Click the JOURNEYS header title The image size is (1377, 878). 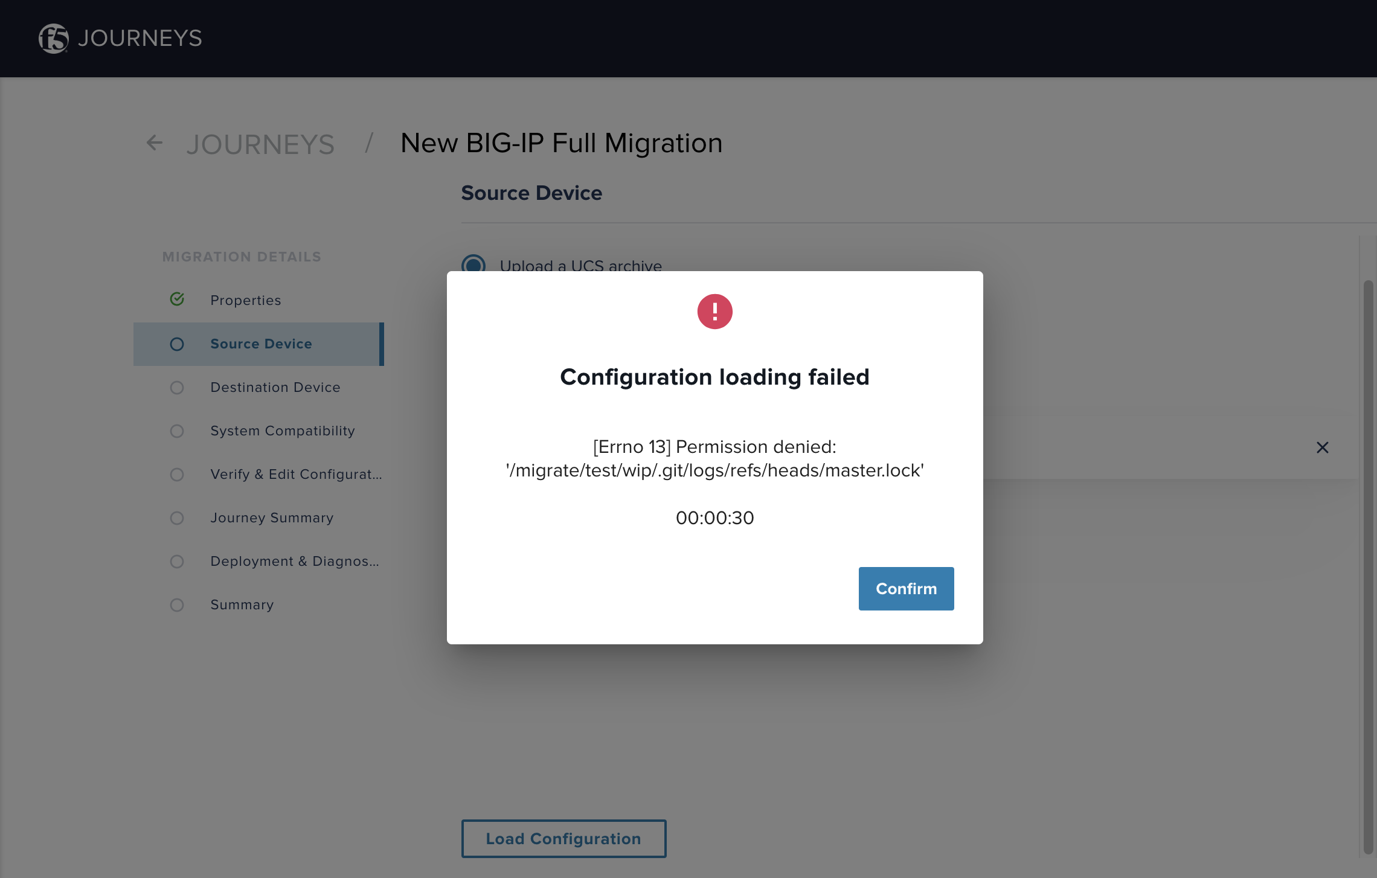[x=140, y=38]
